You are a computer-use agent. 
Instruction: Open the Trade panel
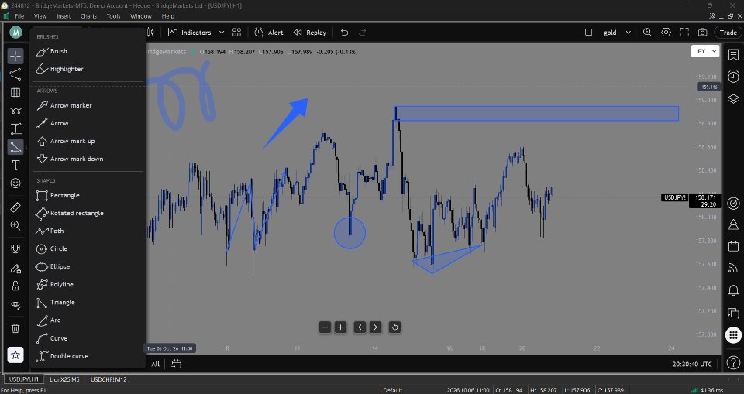point(728,33)
